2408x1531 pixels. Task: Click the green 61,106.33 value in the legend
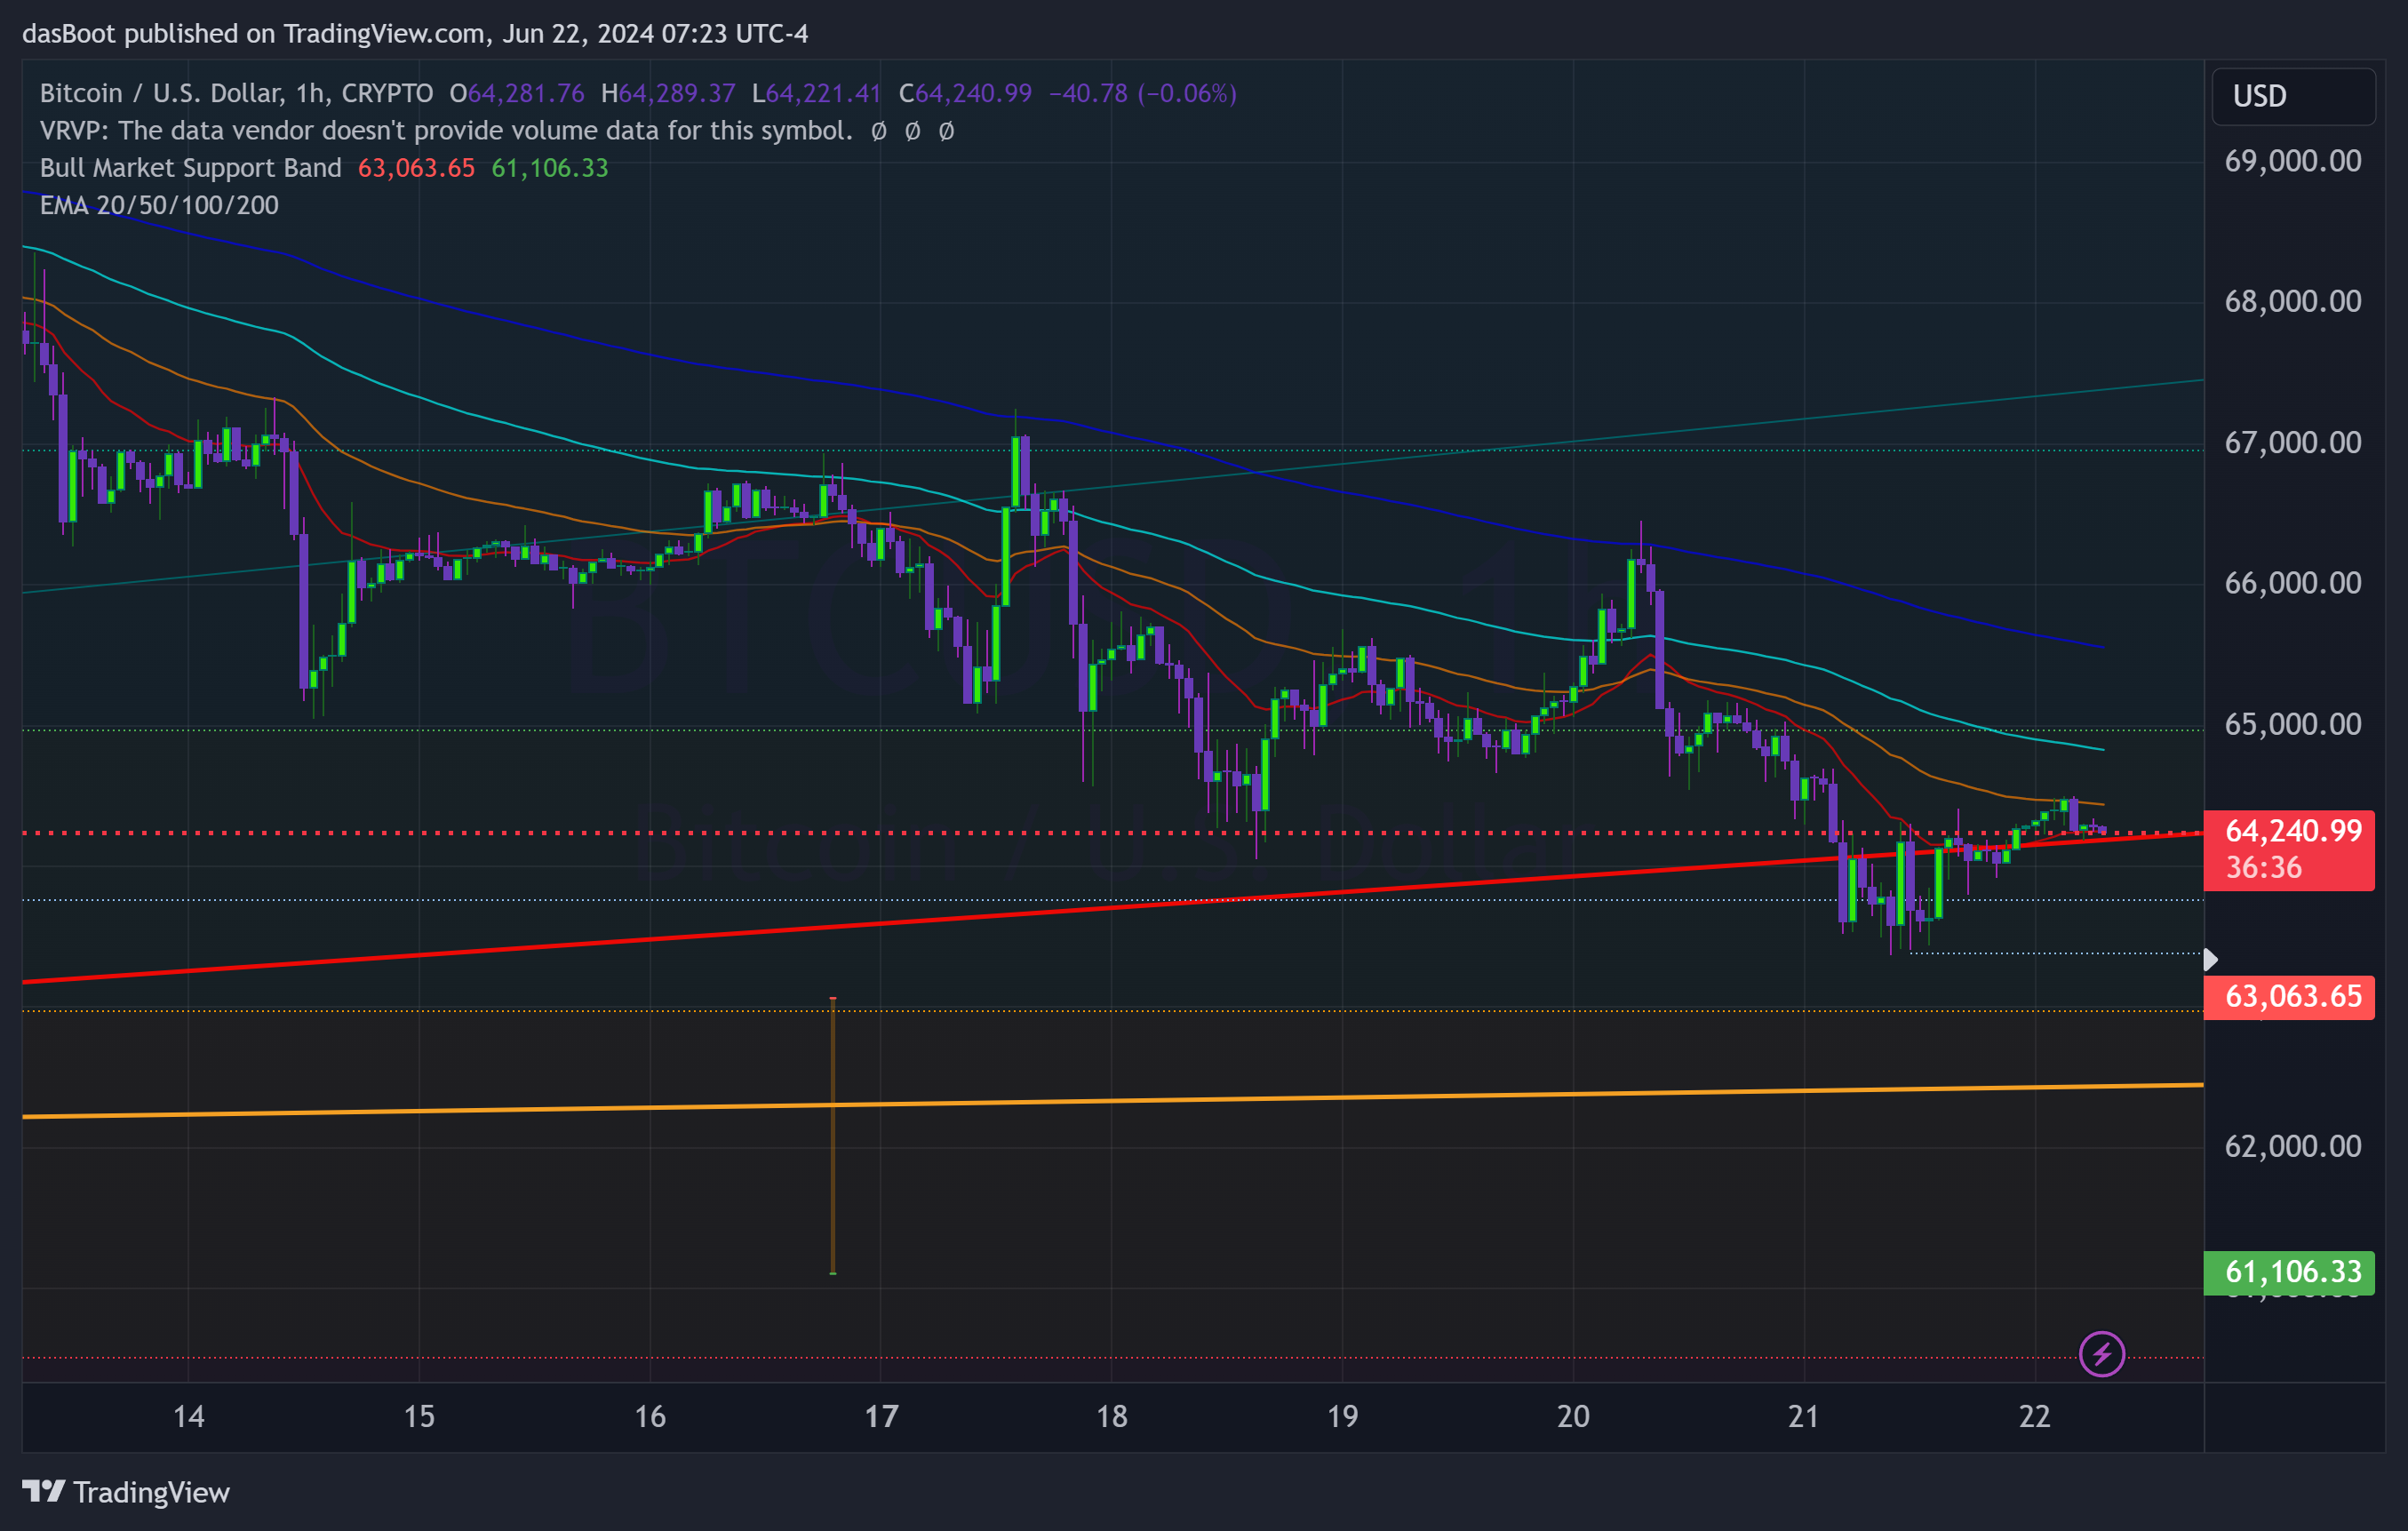pyautogui.click(x=550, y=168)
